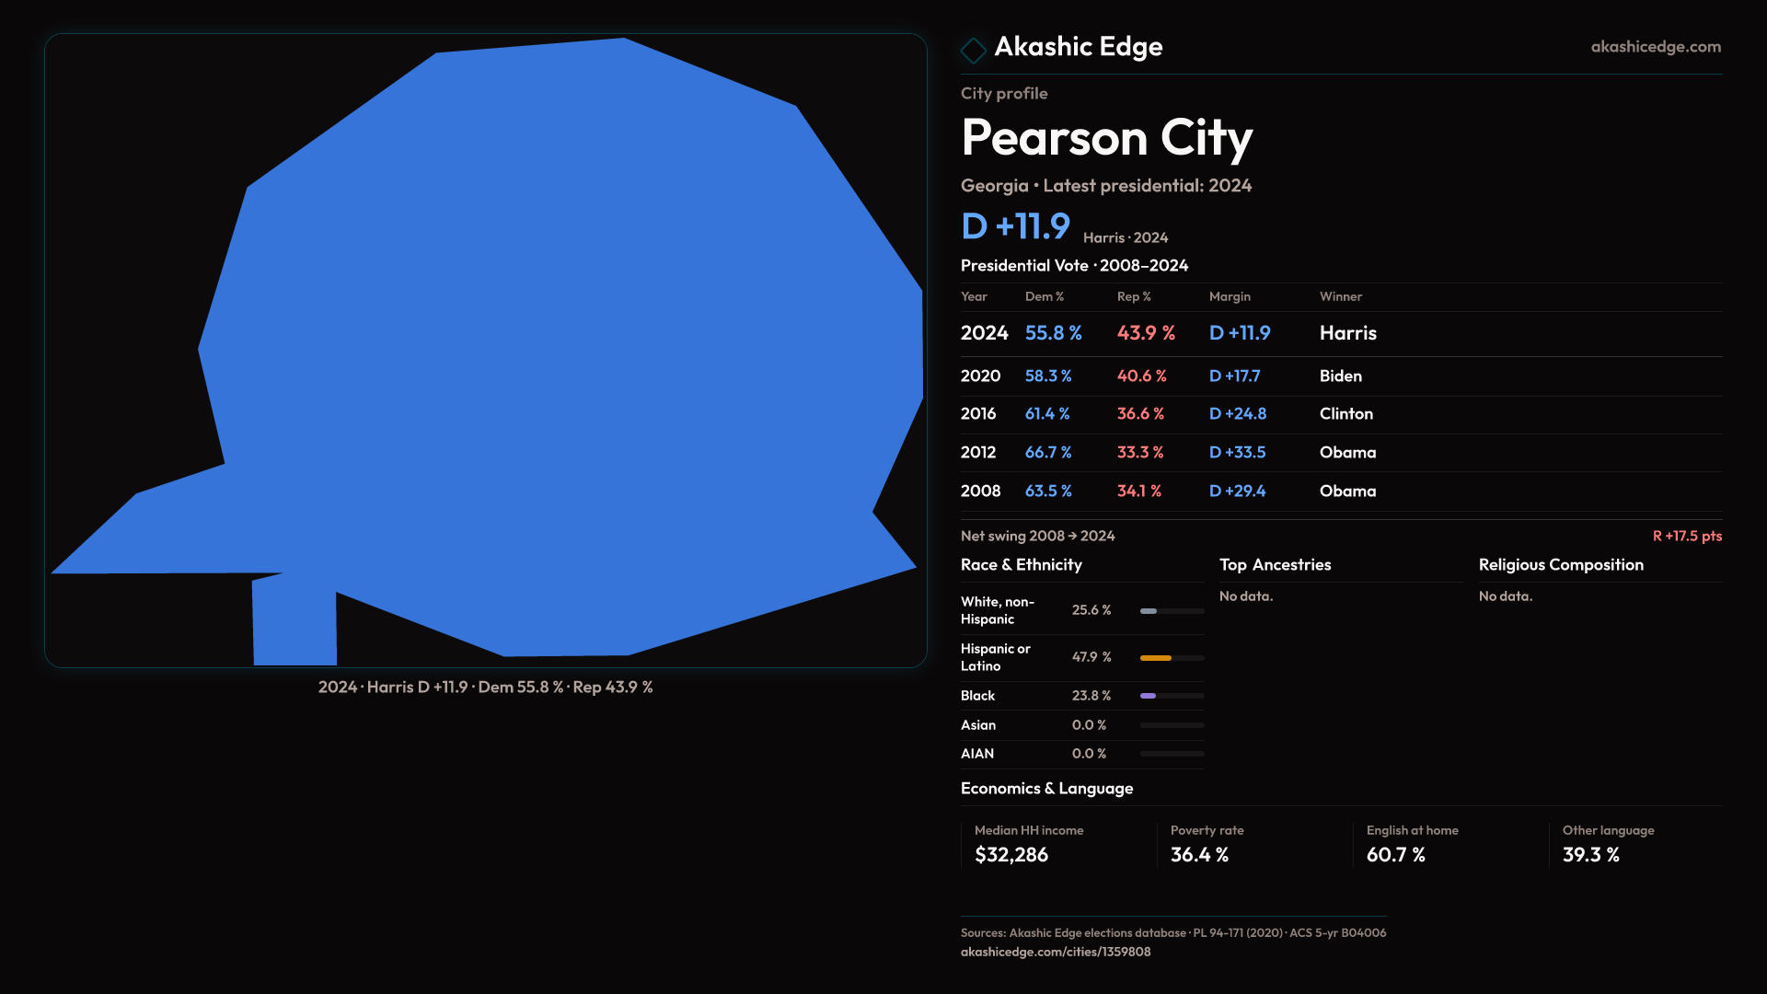The width and height of the screenshot is (1767, 994).
Task: Select the 2020 Biden vote row
Action: click(1340, 376)
